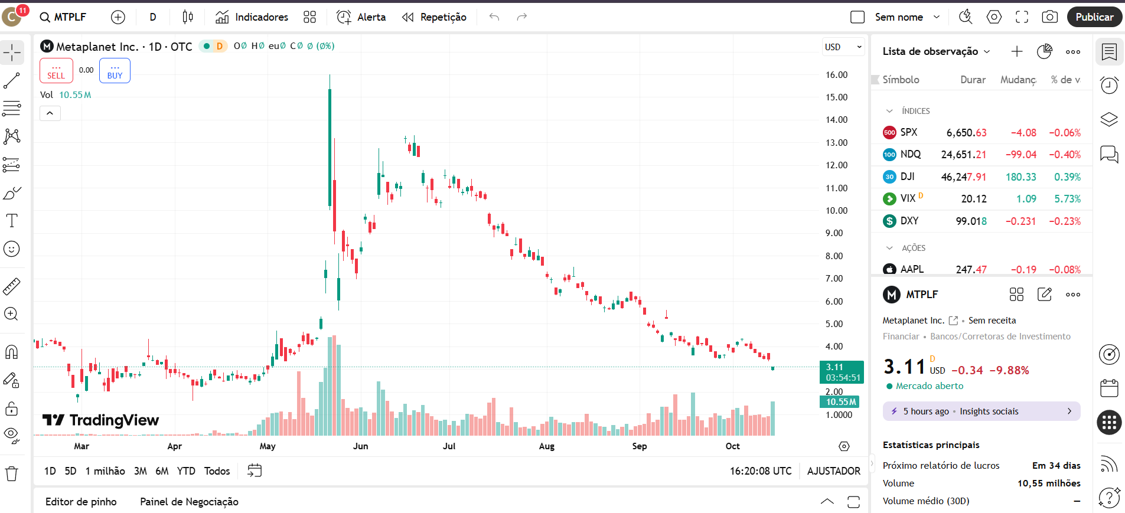Image resolution: width=1125 pixels, height=513 pixels.
Task: Open the Alerta alert creator
Action: (x=361, y=17)
